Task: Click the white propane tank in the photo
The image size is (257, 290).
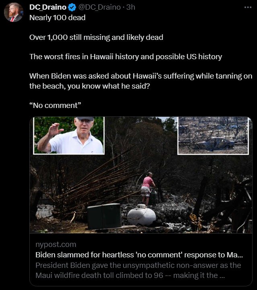Action: [142, 215]
